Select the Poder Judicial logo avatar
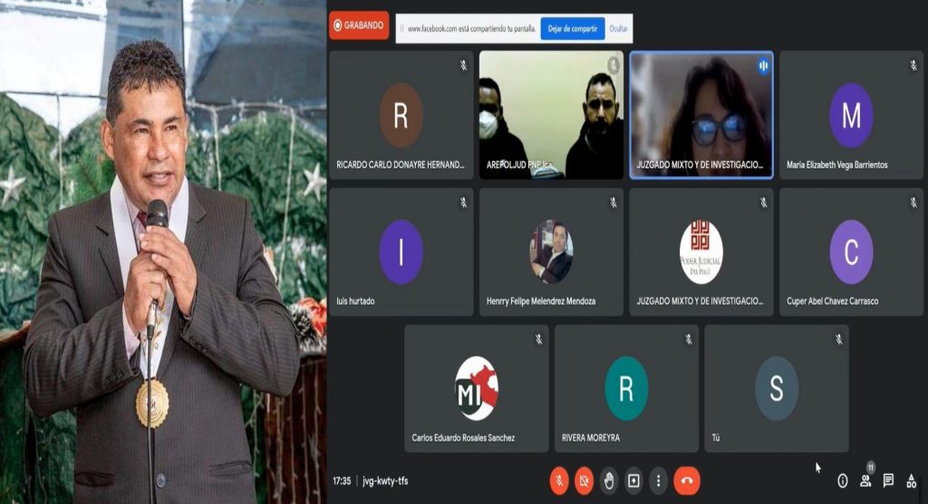Viewport: 928px width, 504px height. (x=701, y=252)
